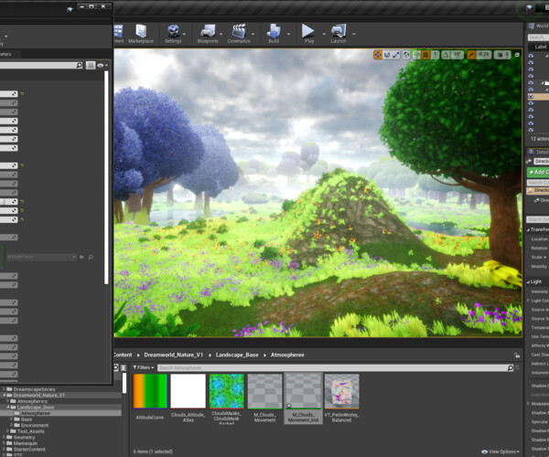Open the eye view-options dropdown in the material window
This screenshot has width=549, height=457.
102,66
